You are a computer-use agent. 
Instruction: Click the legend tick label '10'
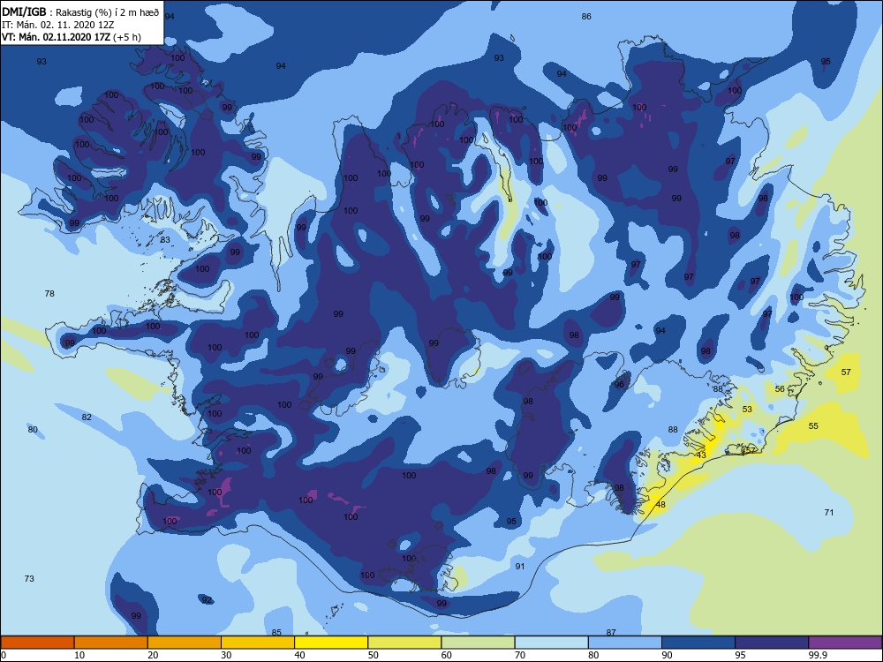click(79, 655)
